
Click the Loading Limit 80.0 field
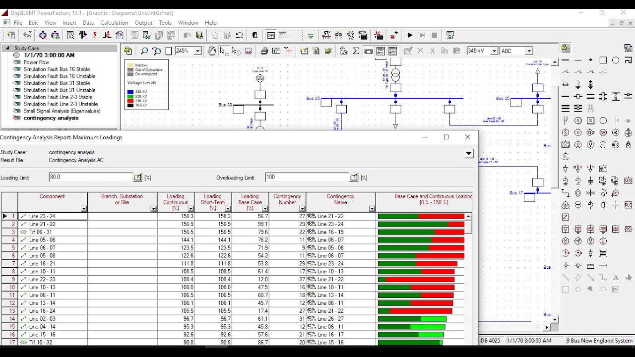pyautogui.click(x=90, y=177)
